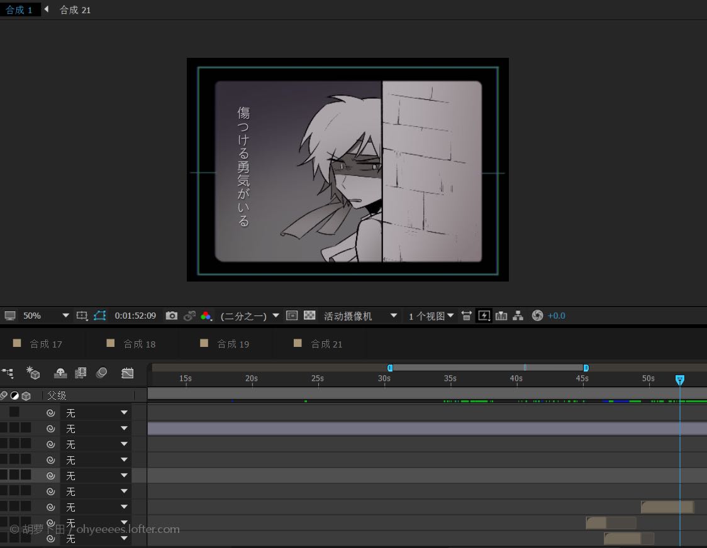The width and height of the screenshot is (707, 548).
Task: Select 合成 21 in the viewer breadcrumb
Action: pos(75,10)
